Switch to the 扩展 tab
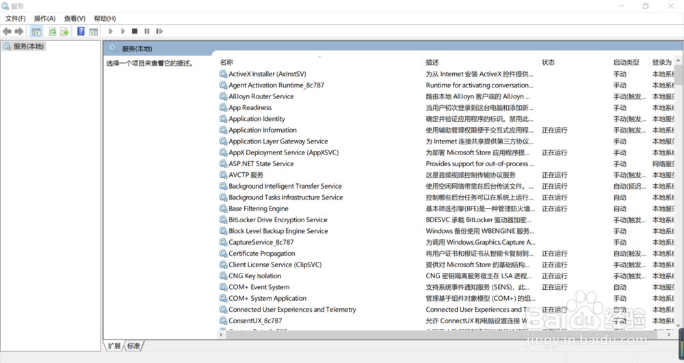The image size is (684, 363). click(x=114, y=346)
